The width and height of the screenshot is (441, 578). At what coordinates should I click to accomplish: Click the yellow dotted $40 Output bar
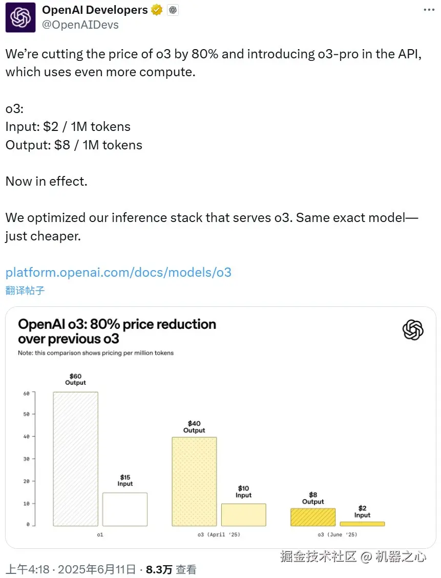coord(194,481)
